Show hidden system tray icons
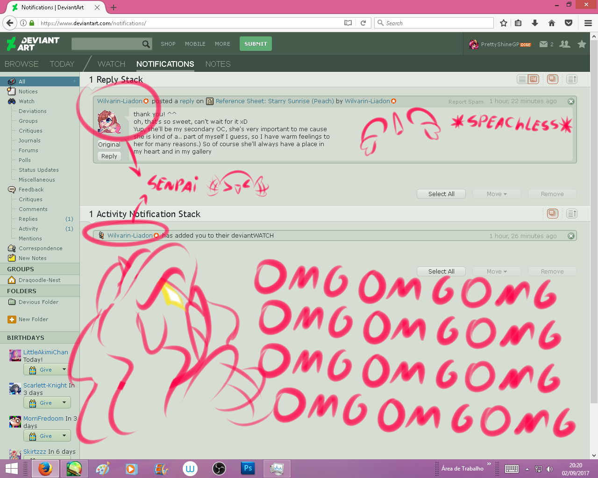 527,469
